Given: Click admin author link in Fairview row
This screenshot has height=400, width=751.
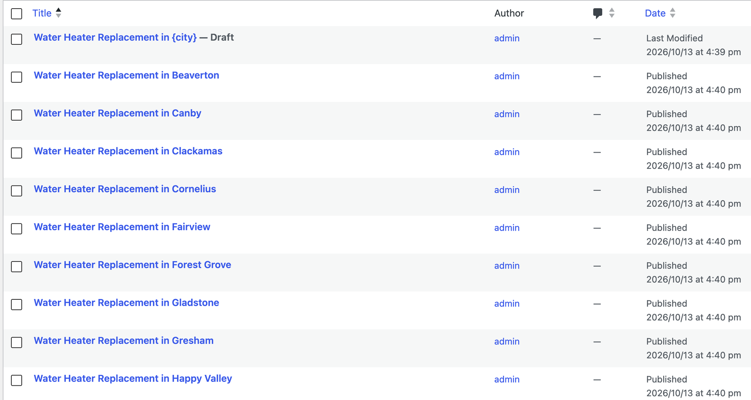Looking at the screenshot, I should [507, 228].
